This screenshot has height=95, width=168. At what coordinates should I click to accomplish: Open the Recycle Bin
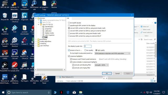5,17
